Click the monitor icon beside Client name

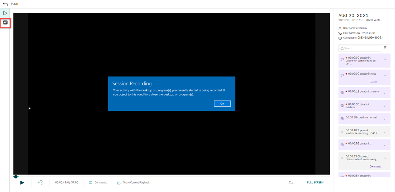pyautogui.click(x=340, y=38)
